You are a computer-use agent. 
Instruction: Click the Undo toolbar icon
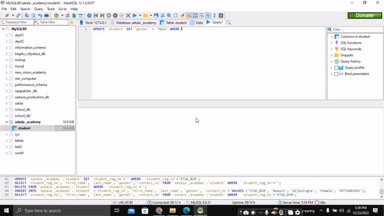coord(40,16)
